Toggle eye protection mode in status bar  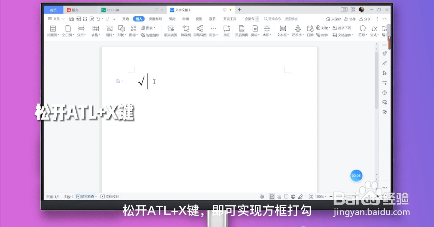[x=262, y=196]
